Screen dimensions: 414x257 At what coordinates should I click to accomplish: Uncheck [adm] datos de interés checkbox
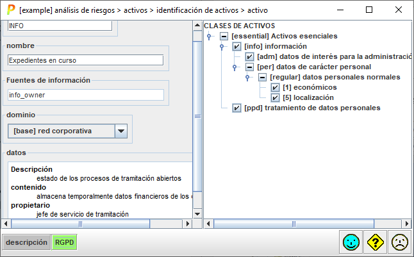click(249, 57)
